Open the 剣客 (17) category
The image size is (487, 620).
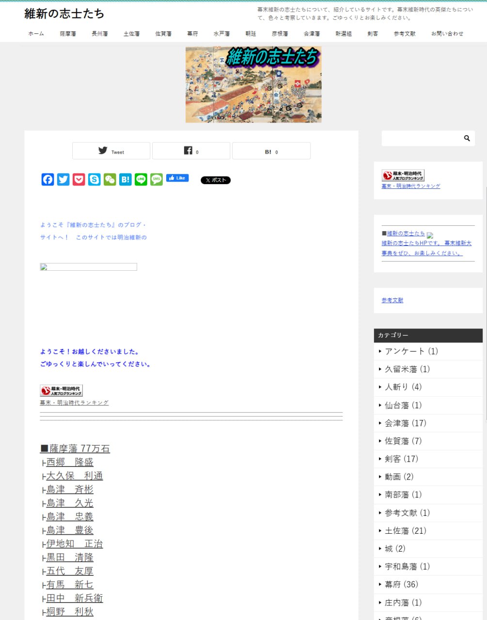click(x=401, y=459)
